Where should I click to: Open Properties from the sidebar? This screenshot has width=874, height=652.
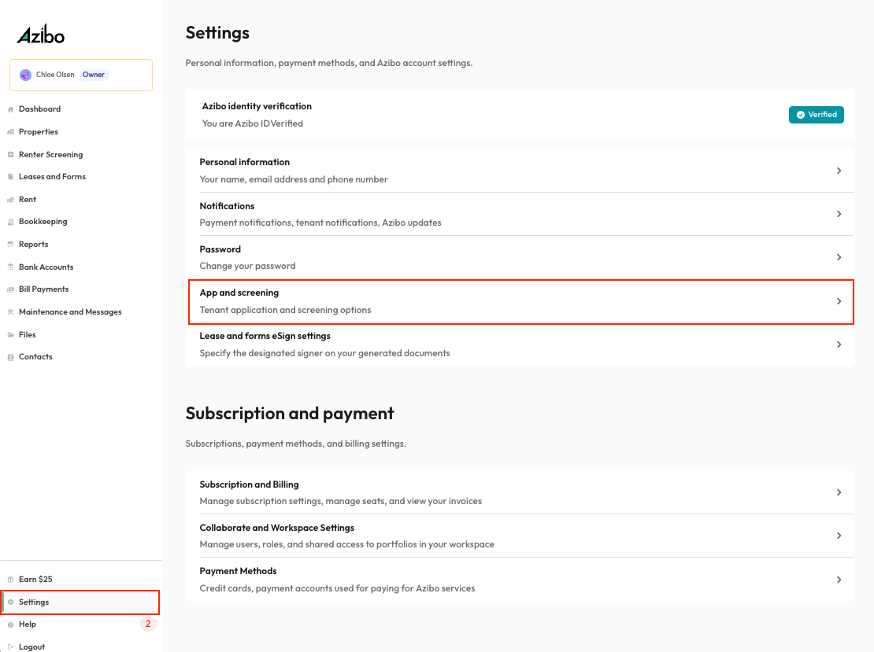39,132
